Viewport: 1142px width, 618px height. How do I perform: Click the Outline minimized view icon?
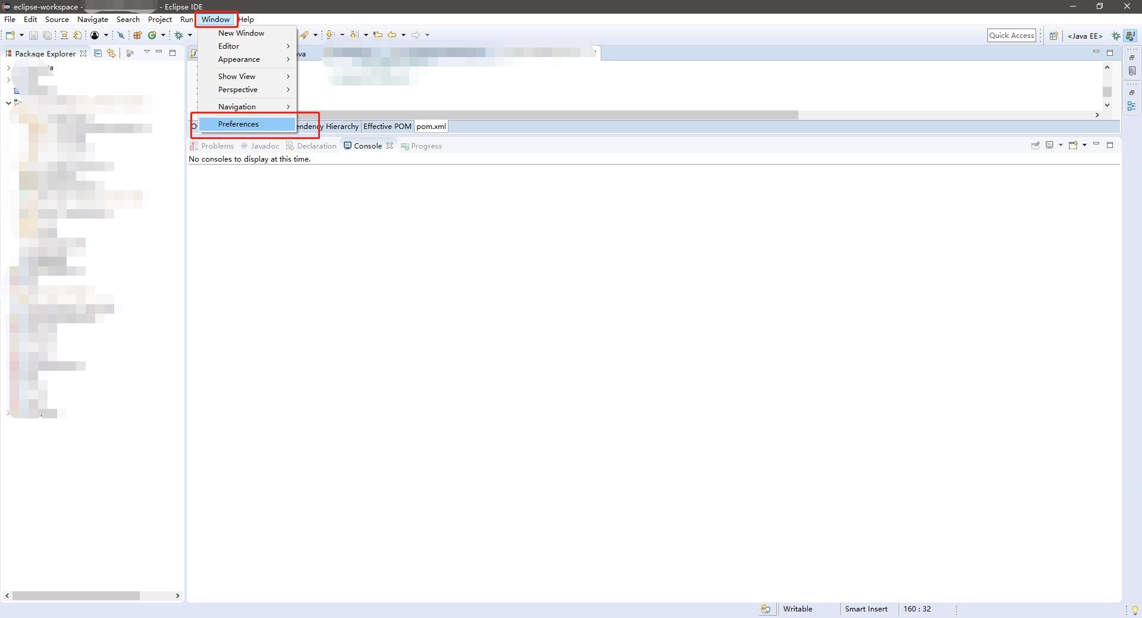(x=1132, y=106)
